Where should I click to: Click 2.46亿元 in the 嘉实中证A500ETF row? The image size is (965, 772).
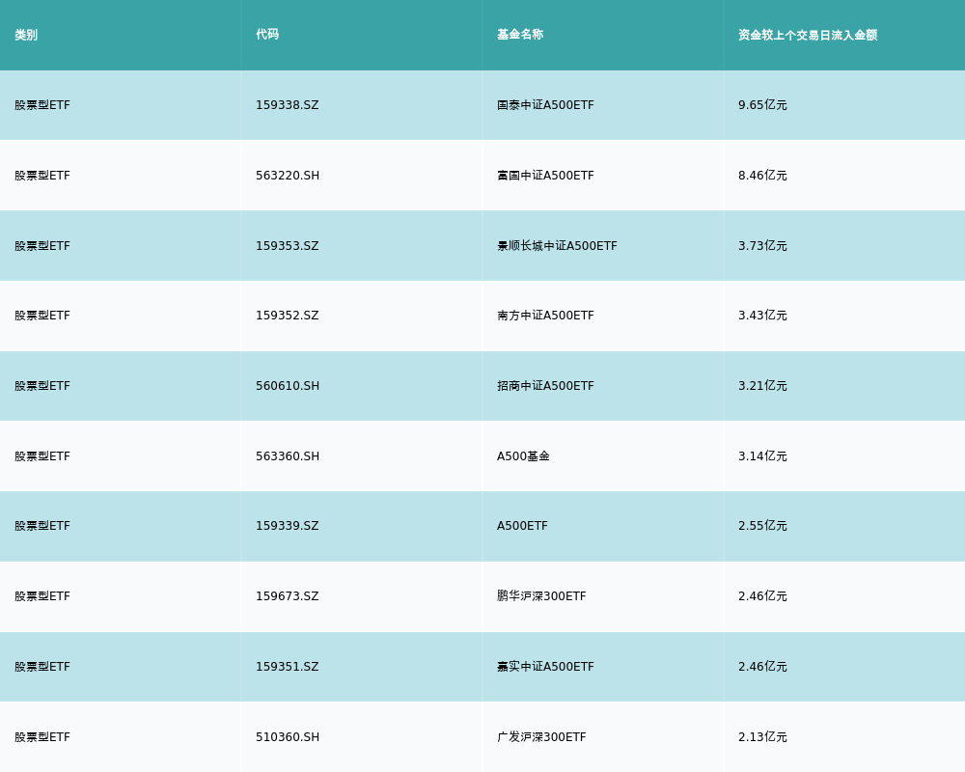(762, 667)
